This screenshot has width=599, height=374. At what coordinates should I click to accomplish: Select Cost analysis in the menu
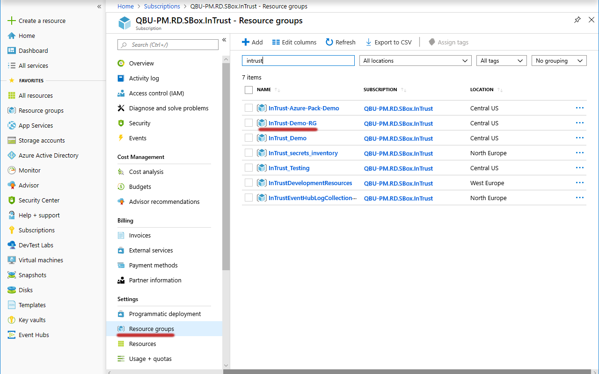146,172
